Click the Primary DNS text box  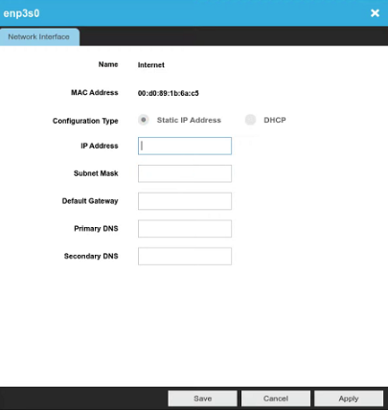coord(185,229)
